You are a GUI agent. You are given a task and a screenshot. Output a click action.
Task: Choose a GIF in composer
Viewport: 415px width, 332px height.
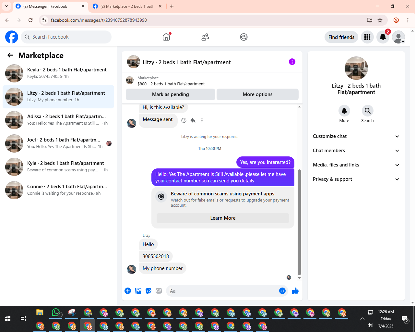pyautogui.click(x=159, y=291)
